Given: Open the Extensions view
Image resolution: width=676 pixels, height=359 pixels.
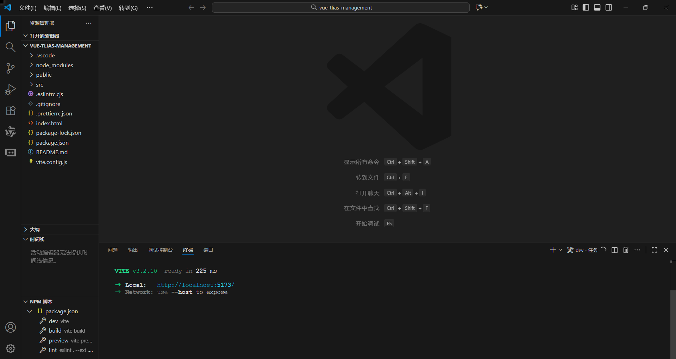Looking at the screenshot, I should [x=11, y=111].
